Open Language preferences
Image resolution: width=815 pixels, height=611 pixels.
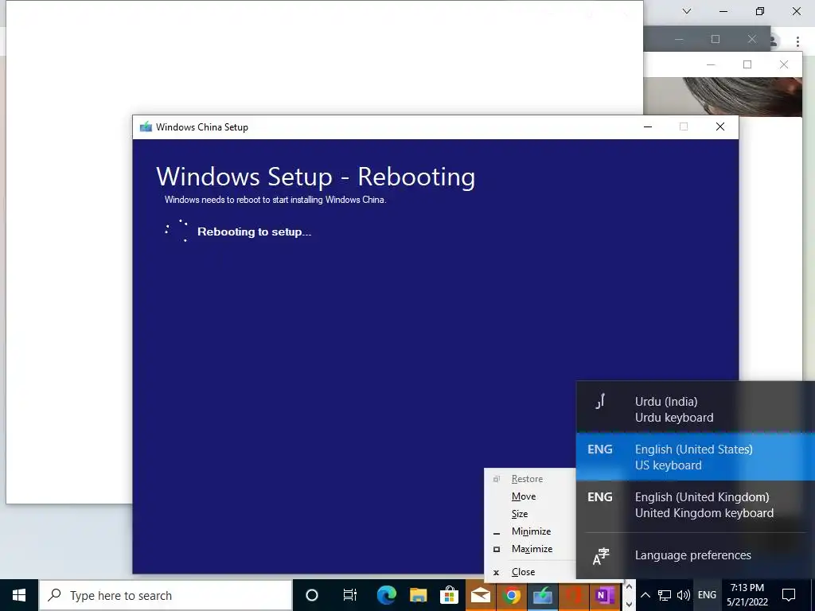coord(696,555)
